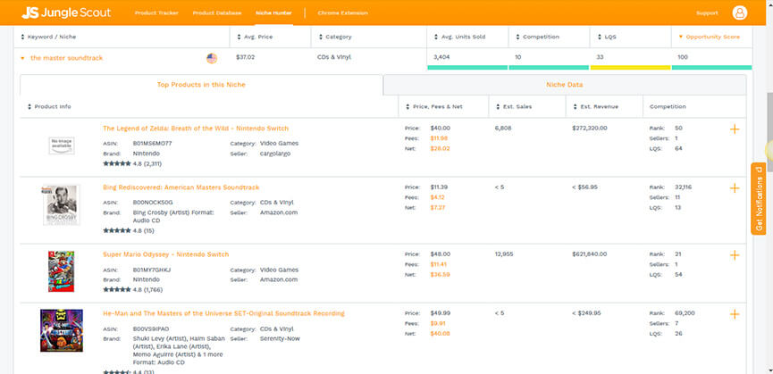Click the < $56.95 revenue value

[584, 187]
